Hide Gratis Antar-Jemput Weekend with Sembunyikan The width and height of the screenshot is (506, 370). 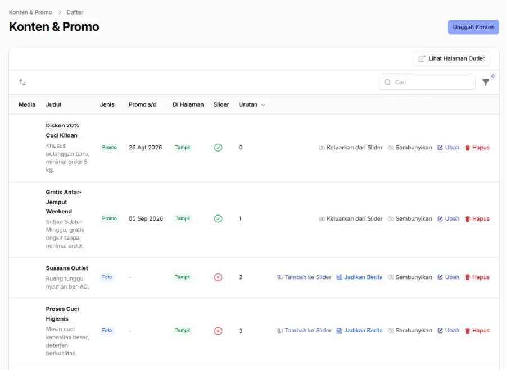coord(410,218)
